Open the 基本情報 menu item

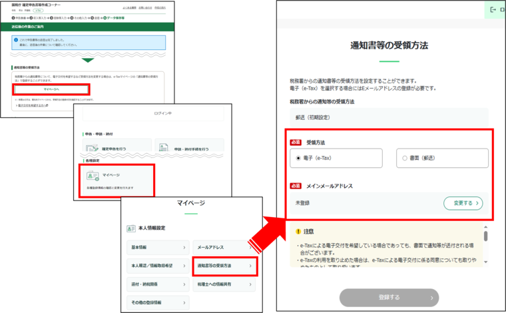pos(158,248)
